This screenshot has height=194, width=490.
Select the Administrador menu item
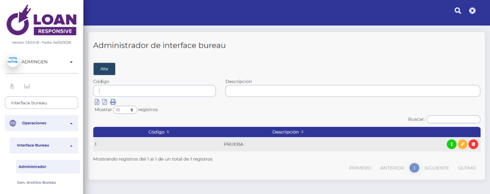(33, 167)
